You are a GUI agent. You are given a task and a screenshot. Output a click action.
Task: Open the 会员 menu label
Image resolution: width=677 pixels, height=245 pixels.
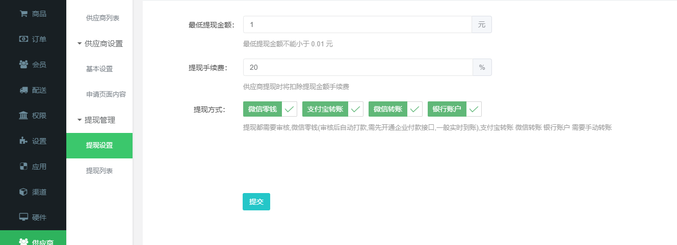pos(39,65)
